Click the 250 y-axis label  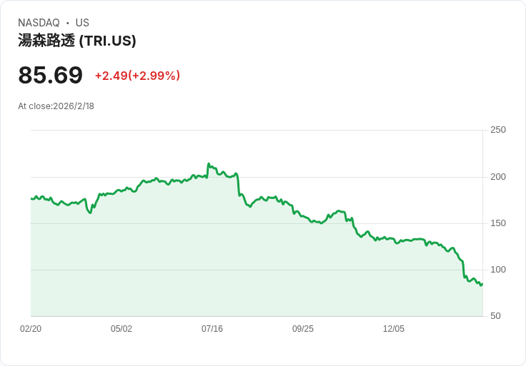(x=497, y=130)
